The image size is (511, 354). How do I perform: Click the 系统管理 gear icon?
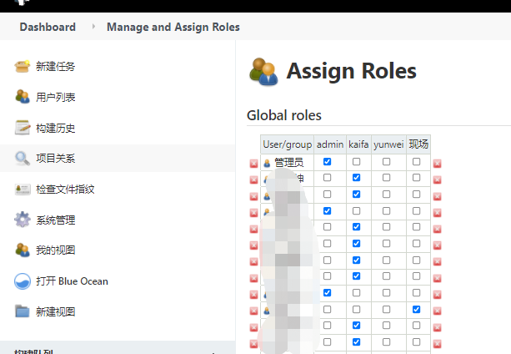(23, 220)
